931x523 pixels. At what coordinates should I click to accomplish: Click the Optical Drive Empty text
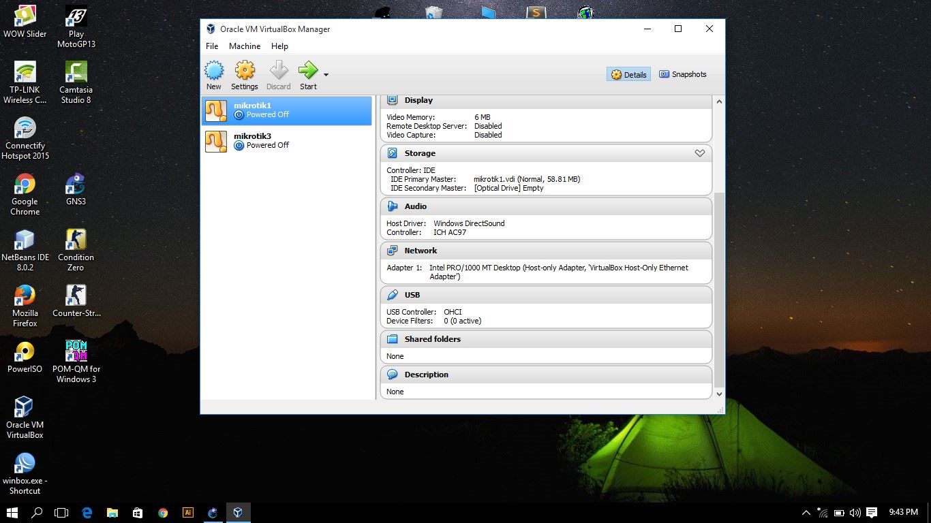pyautogui.click(x=508, y=188)
